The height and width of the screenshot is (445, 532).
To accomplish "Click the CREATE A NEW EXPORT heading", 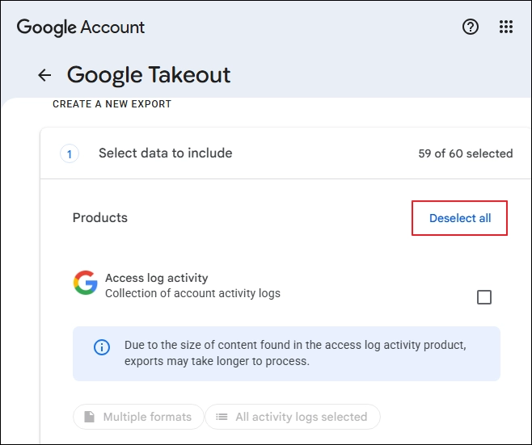I will point(112,104).
